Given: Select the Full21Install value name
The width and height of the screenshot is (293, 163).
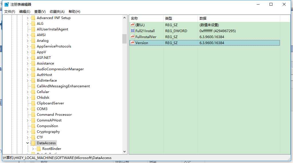Looking at the screenshot, I should tap(145, 31).
